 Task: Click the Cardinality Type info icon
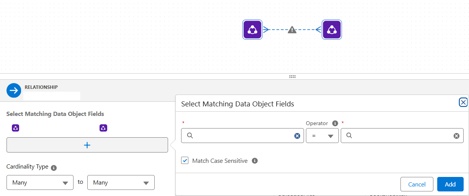[54, 168]
